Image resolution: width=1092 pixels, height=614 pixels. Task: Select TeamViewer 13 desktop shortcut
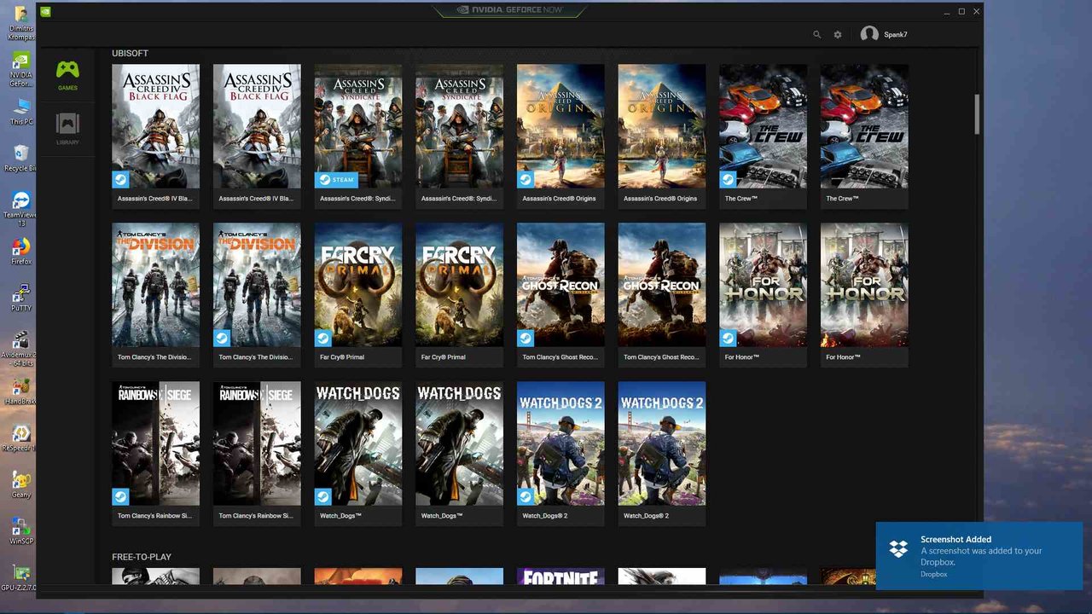coord(21,209)
